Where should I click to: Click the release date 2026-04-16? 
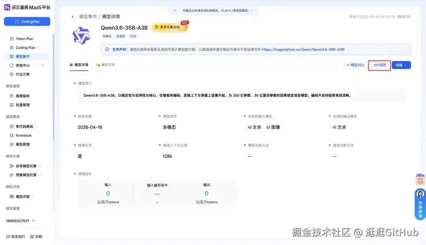tap(90, 127)
